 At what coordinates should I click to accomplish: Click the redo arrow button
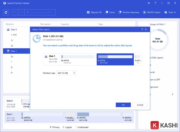[x=21, y=12]
